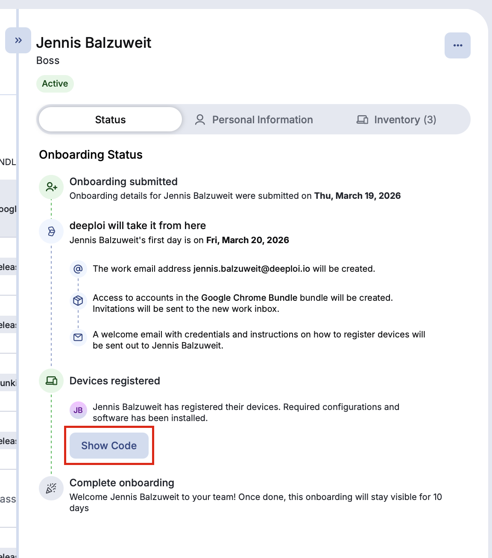This screenshot has width=492, height=558.
Task: Click the Complete onboarding party icon
Action: click(51, 488)
